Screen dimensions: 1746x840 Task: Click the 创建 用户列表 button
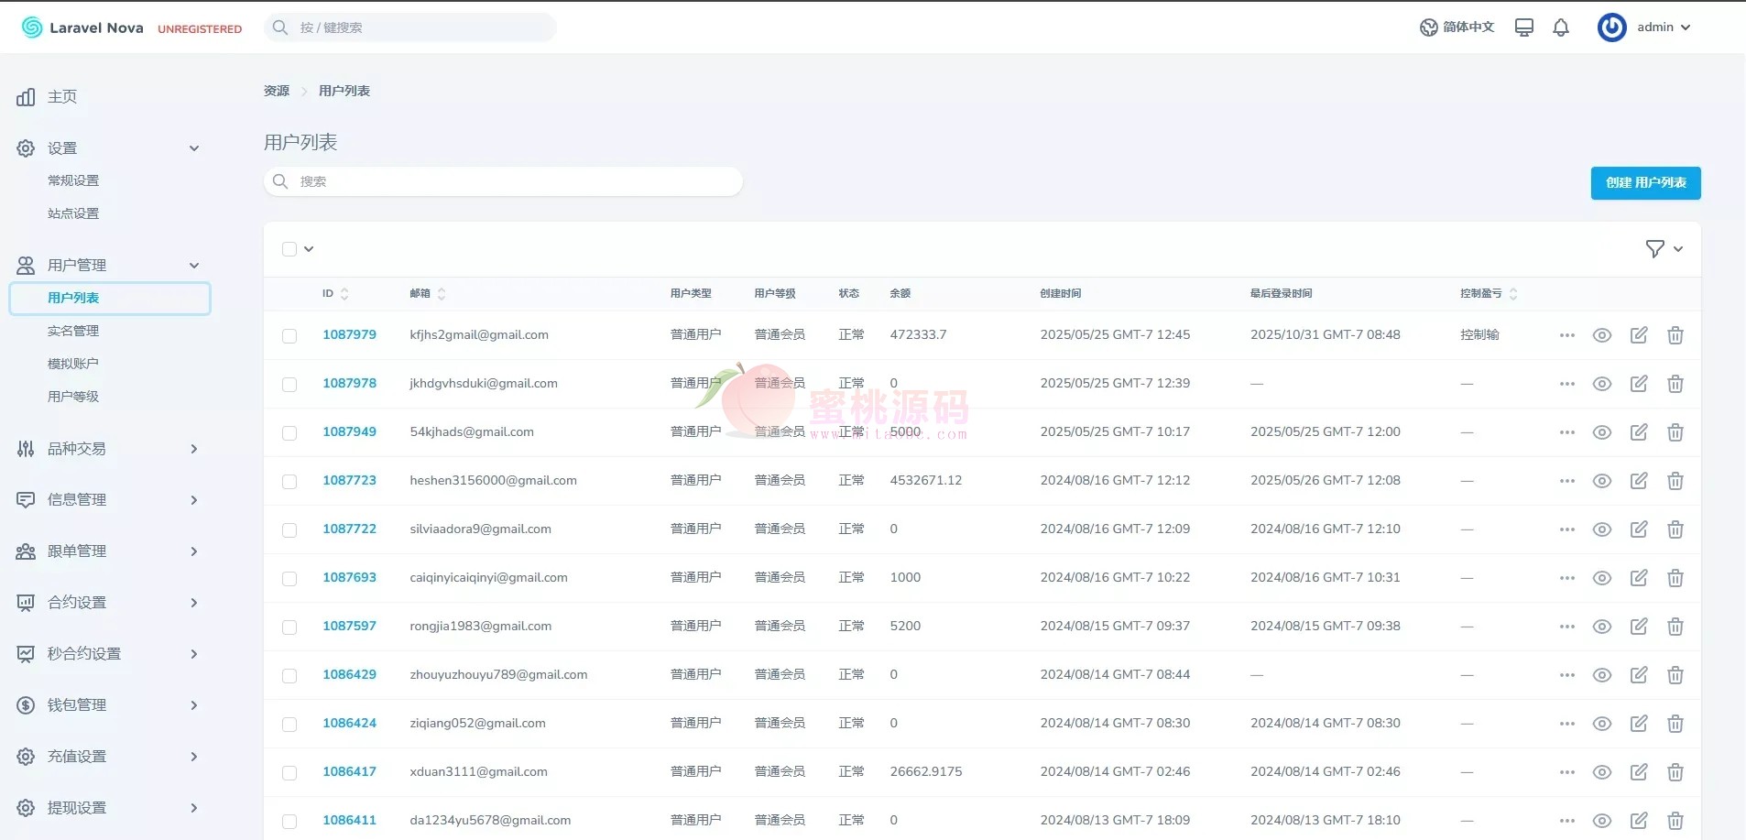pyautogui.click(x=1645, y=182)
